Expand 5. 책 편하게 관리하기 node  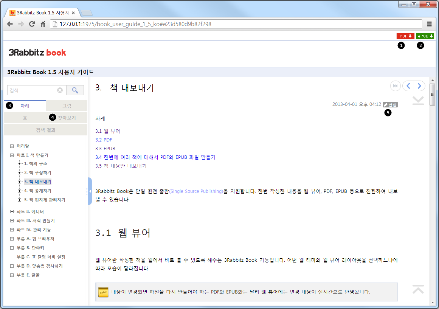(19, 200)
